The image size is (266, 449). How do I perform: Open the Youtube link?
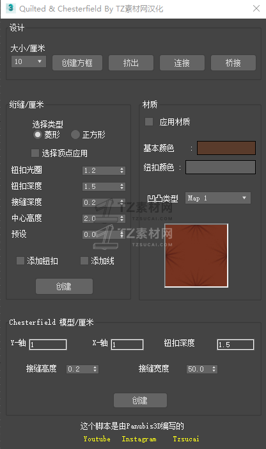(x=97, y=439)
